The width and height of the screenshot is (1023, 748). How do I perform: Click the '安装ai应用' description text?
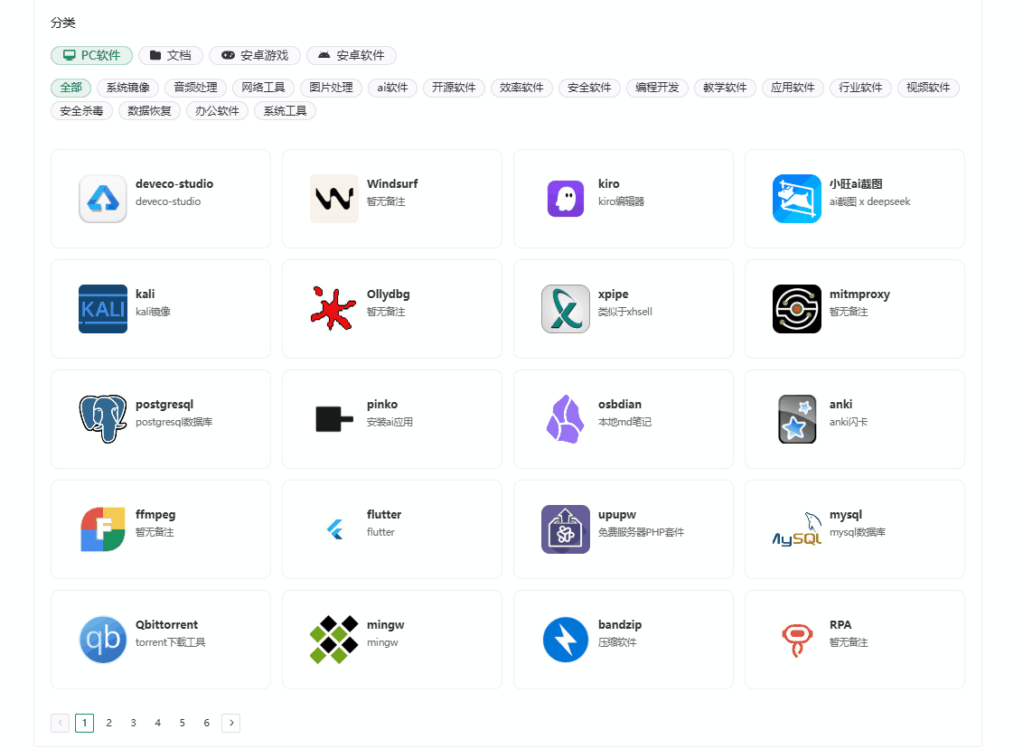tap(389, 422)
